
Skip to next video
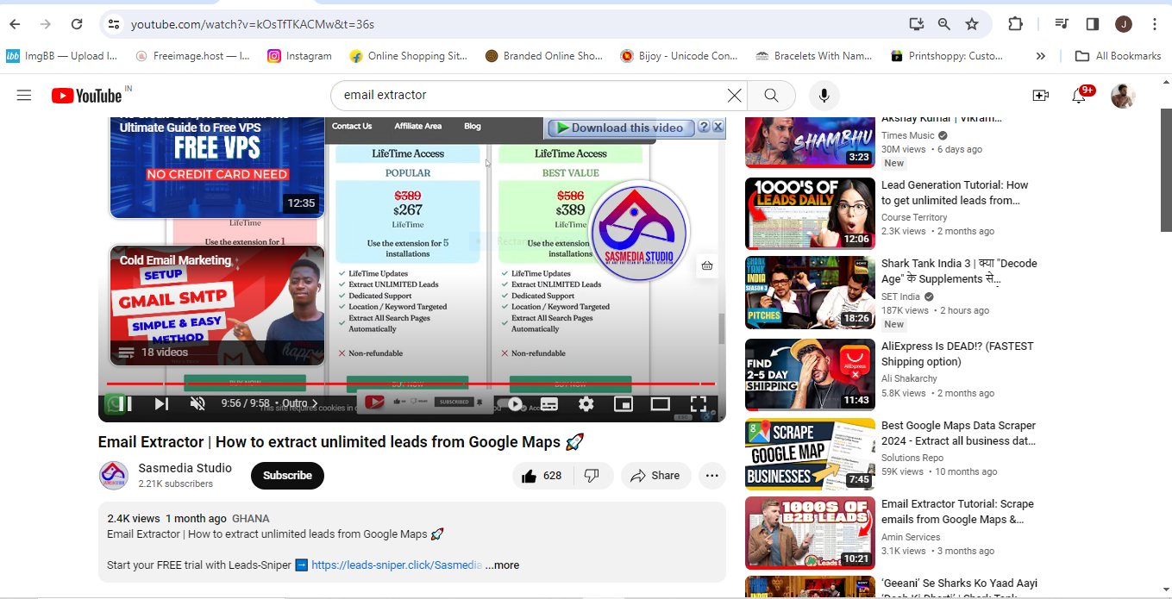[x=161, y=403]
